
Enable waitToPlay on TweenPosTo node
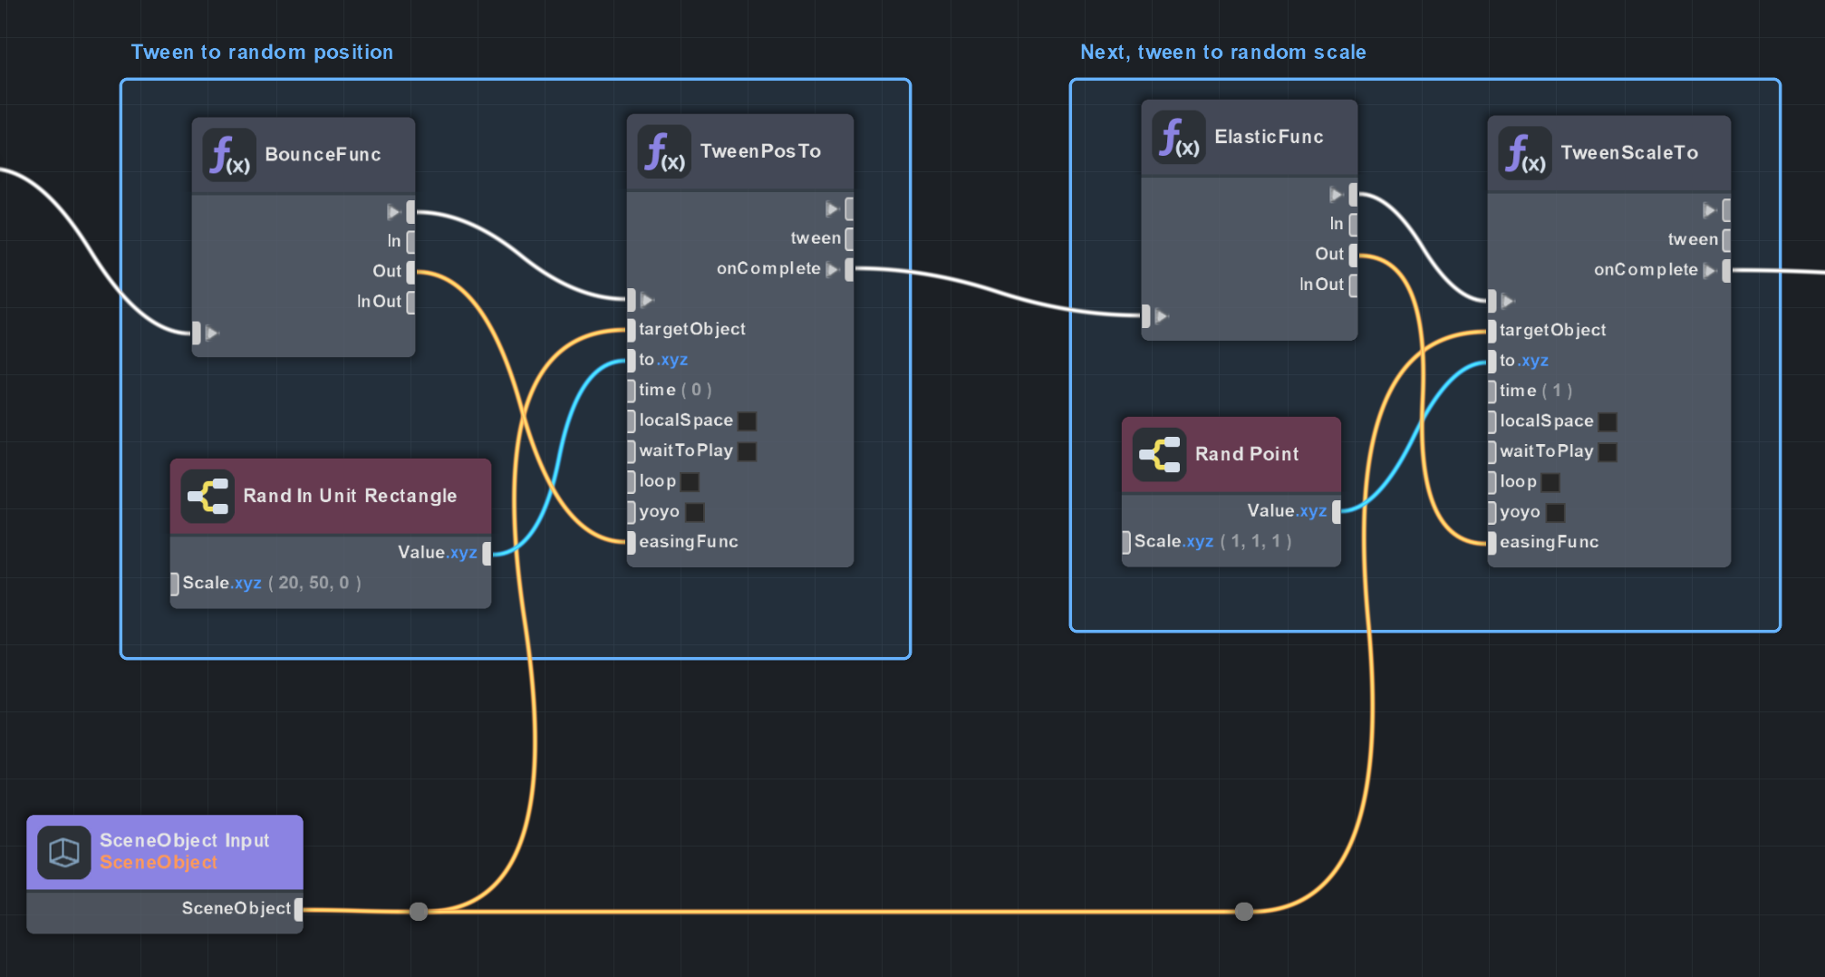[747, 450]
